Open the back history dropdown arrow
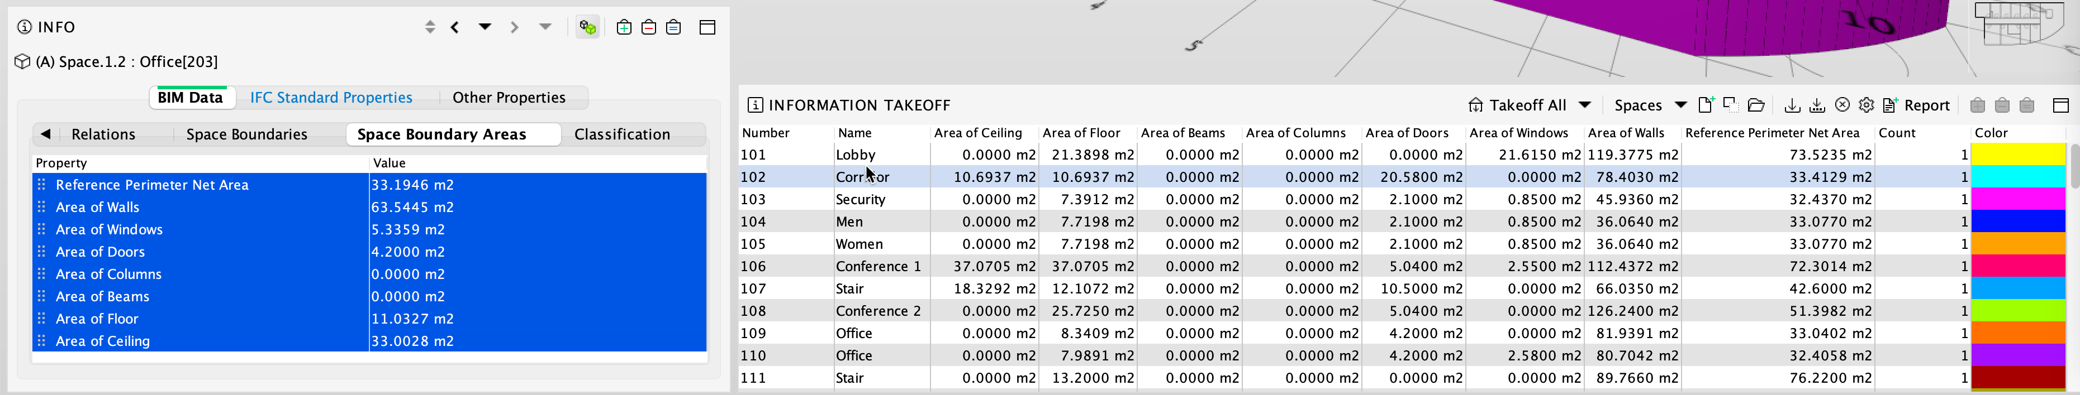 [x=485, y=27]
